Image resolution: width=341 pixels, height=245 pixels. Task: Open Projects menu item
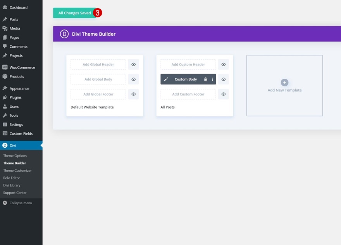coord(21,55)
